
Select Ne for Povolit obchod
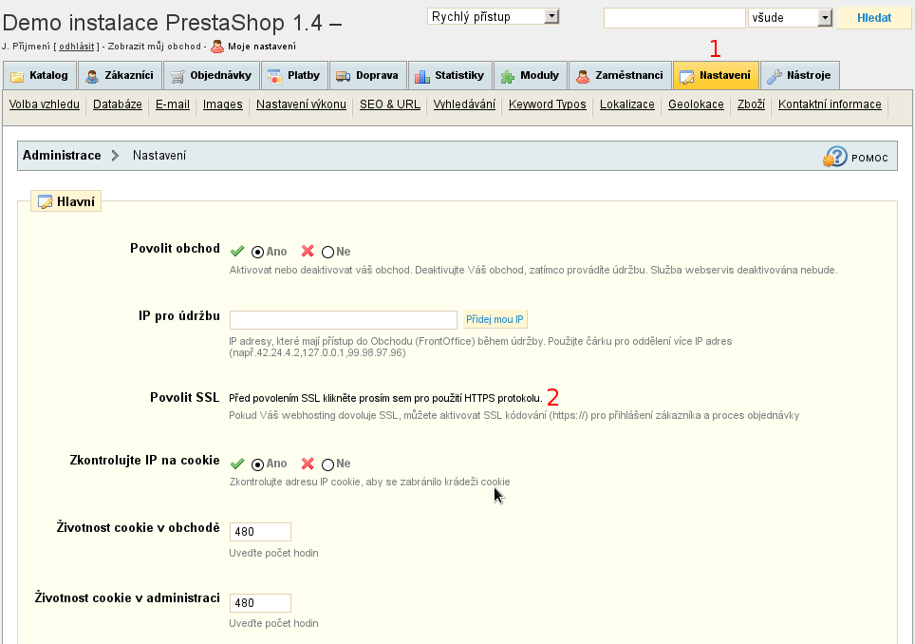pos(328,253)
